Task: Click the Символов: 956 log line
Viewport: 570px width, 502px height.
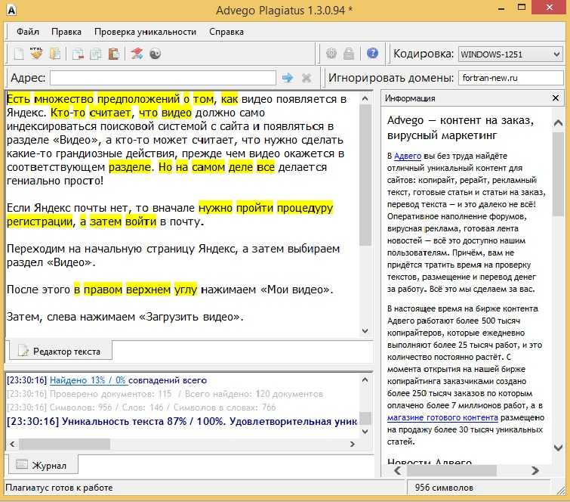Action: pos(141,407)
